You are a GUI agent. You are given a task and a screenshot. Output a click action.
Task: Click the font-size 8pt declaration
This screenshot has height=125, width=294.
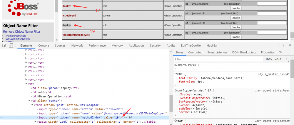[x=191, y=82]
